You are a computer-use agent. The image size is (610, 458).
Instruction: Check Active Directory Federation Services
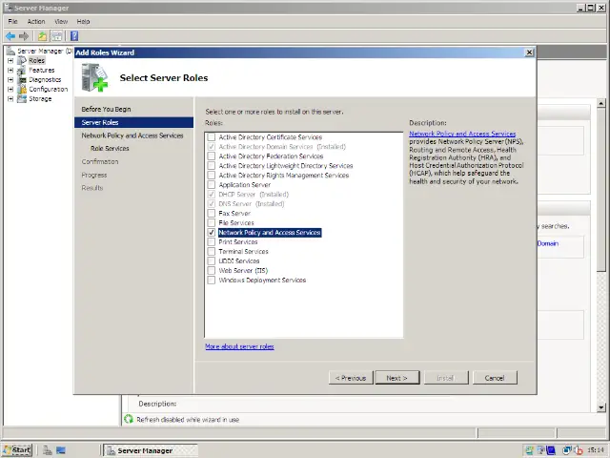212,156
